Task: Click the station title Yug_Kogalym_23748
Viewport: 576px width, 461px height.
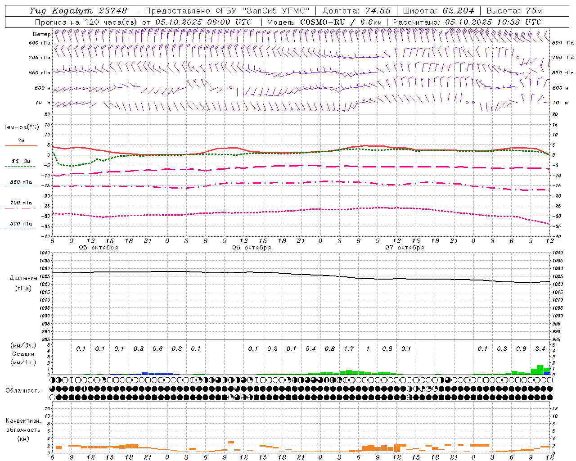Action: coord(78,11)
